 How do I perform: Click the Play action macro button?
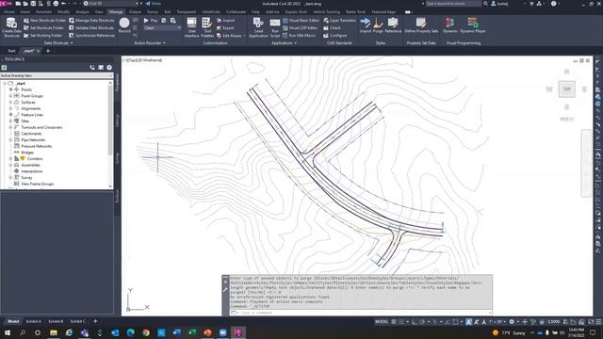coord(151,21)
